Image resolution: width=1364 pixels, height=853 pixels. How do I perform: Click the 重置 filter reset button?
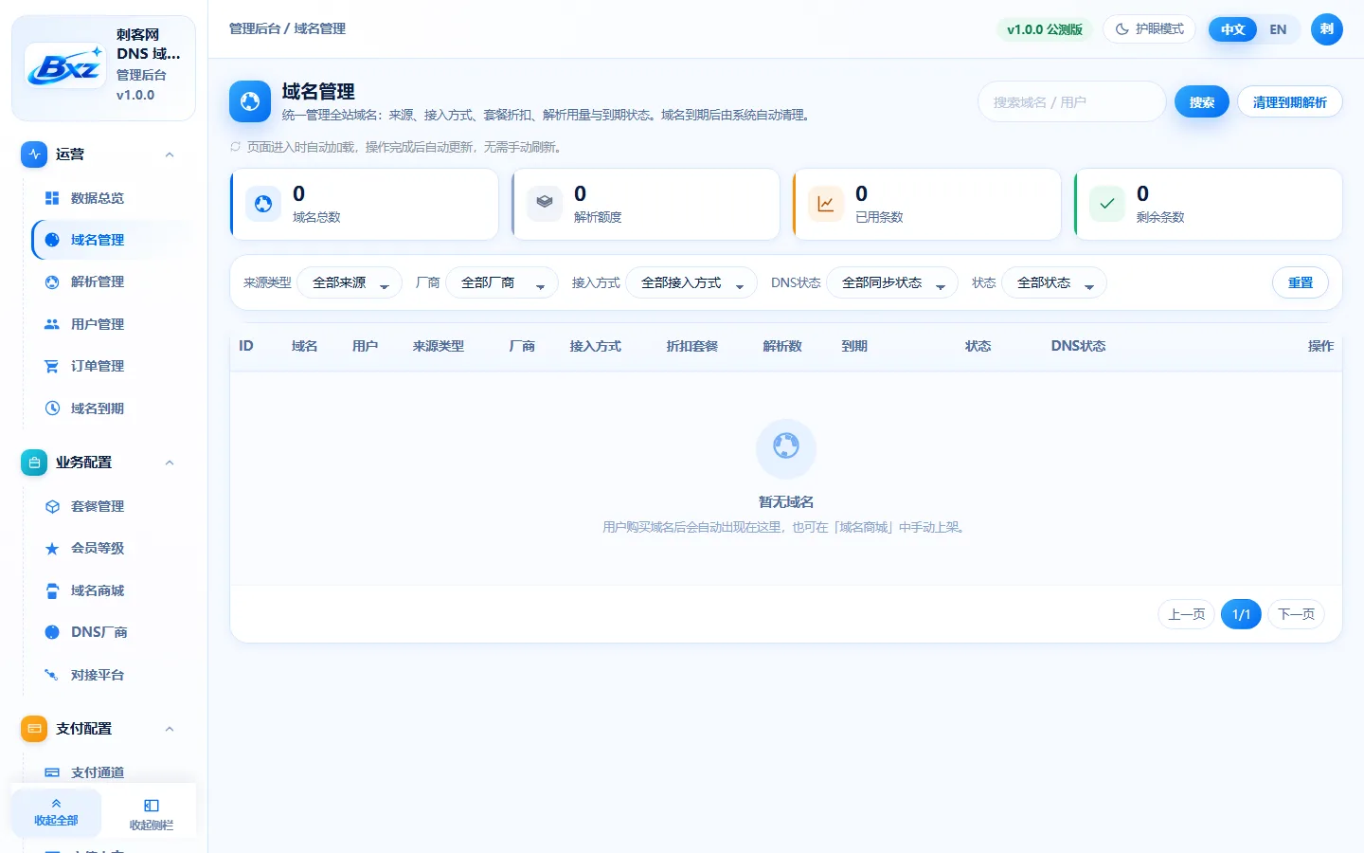point(1301,282)
